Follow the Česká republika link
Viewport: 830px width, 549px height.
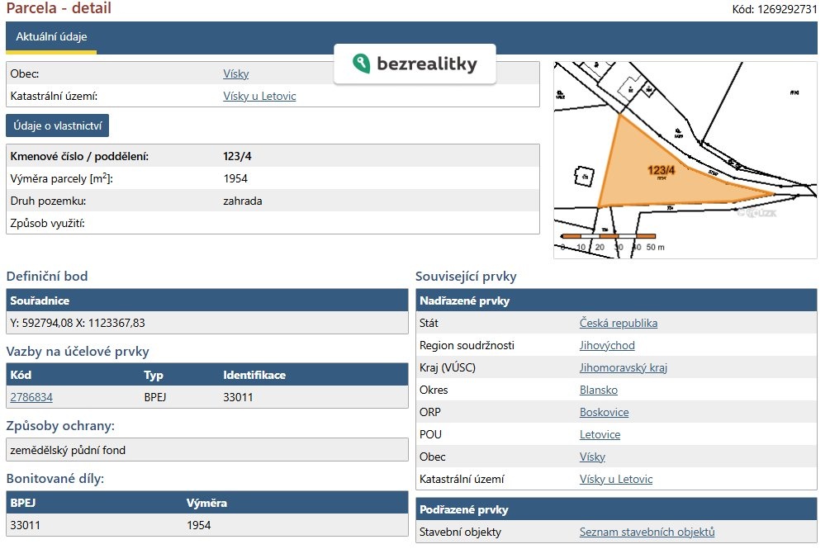click(x=618, y=323)
